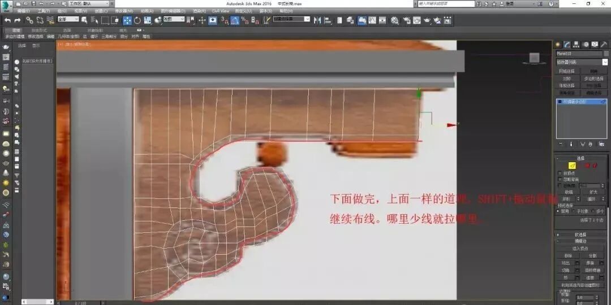Click the 扩大 selection button
This screenshot has height=305, width=611.
point(592,192)
